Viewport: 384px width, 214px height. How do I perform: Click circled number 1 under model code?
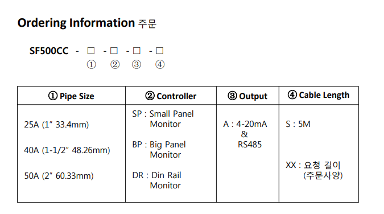(x=92, y=65)
